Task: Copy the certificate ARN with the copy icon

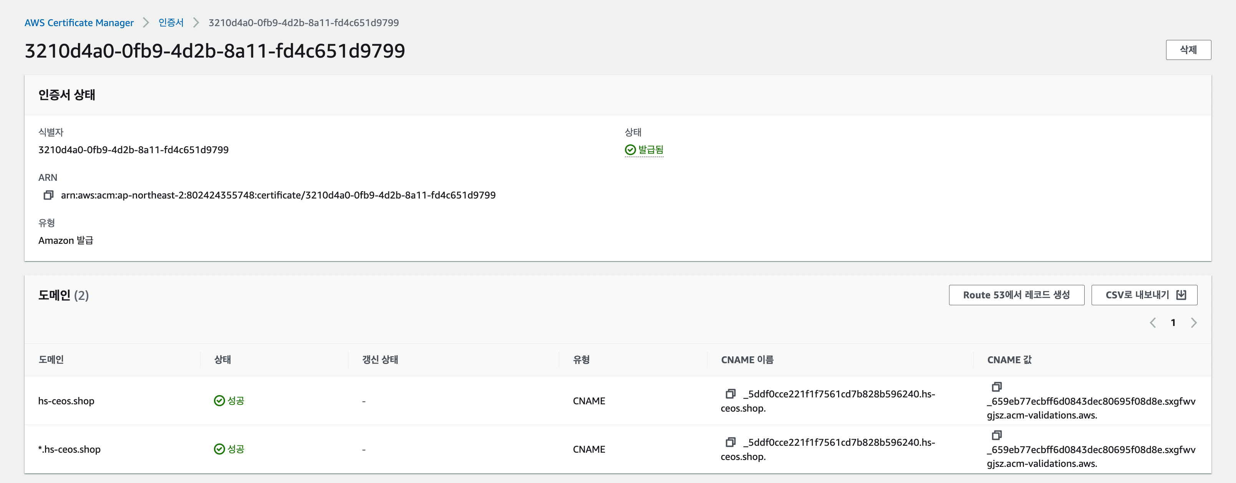Action: (x=48, y=195)
